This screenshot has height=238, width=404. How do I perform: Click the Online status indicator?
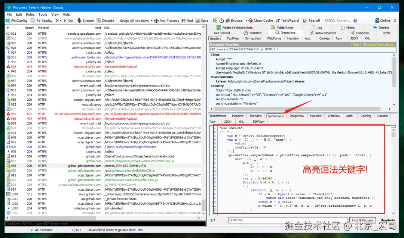click(x=383, y=21)
